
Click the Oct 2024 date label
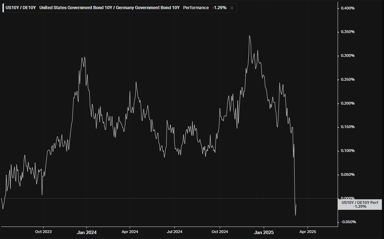click(220, 232)
